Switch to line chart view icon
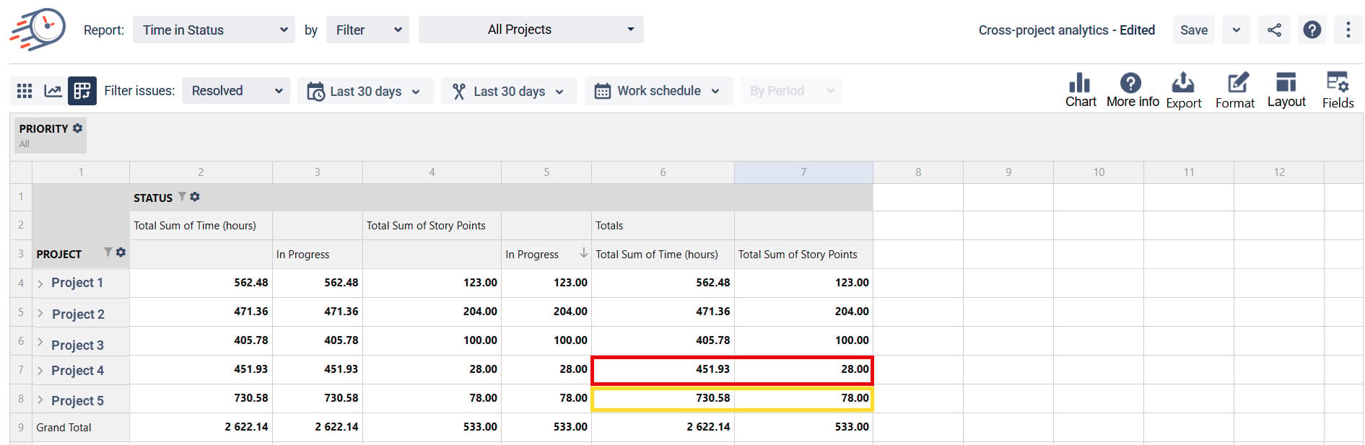Image resolution: width=1365 pixels, height=445 pixels. point(53,91)
